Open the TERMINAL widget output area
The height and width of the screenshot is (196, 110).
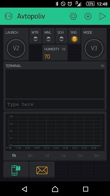point(55,84)
